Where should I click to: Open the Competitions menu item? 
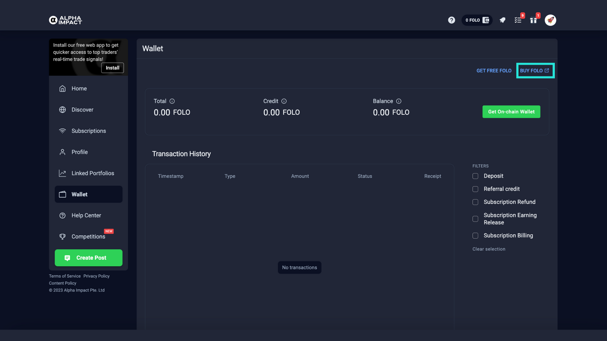coord(89,237)
